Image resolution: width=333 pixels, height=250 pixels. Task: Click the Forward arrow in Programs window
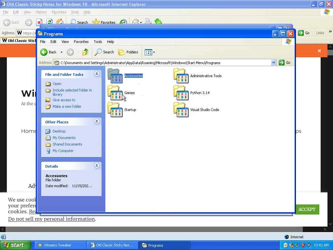click(70, 52)
